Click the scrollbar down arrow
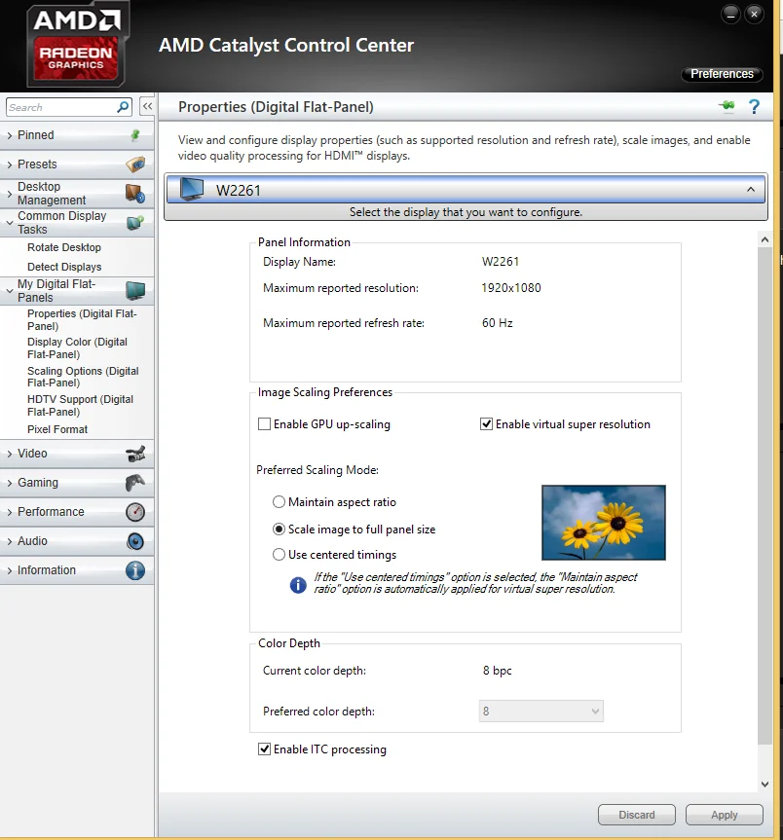The height and width of the screenshot is (840, 783). pyautogui.click(x=764, y=785)
